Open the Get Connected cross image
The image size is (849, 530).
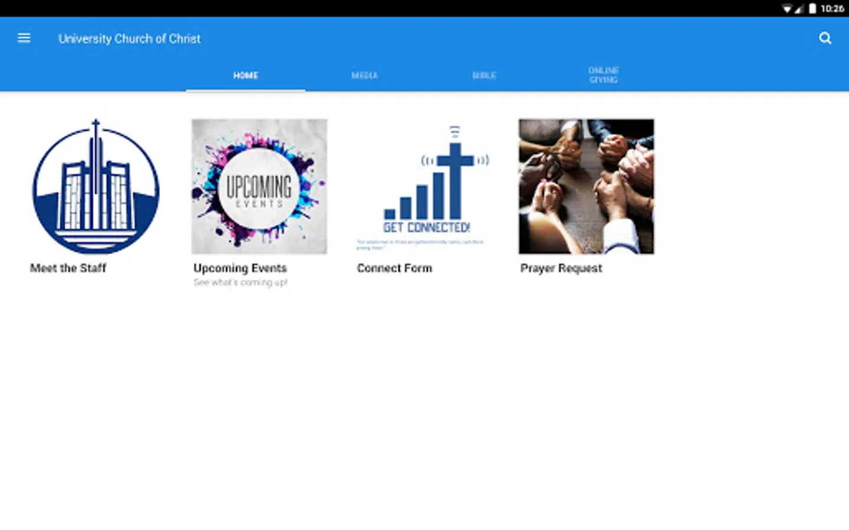[x=423, y=187]
